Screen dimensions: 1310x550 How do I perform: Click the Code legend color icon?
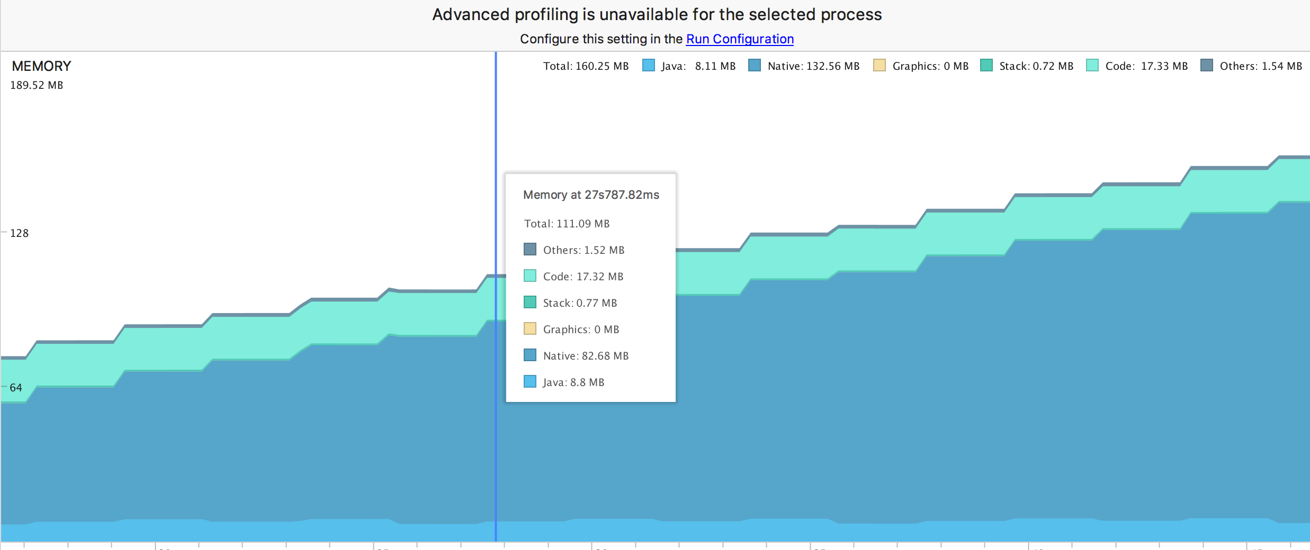click(x=1091, y=66)
